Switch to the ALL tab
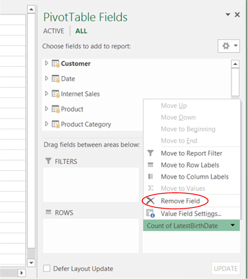 (81, 31)
